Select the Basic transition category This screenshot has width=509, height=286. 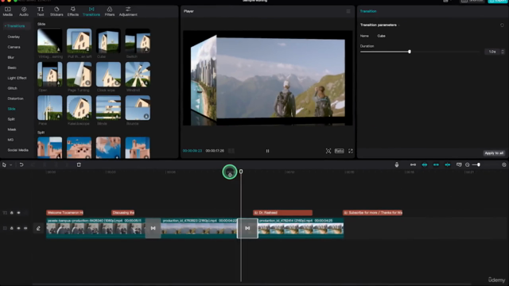click(x=12, y=68)
